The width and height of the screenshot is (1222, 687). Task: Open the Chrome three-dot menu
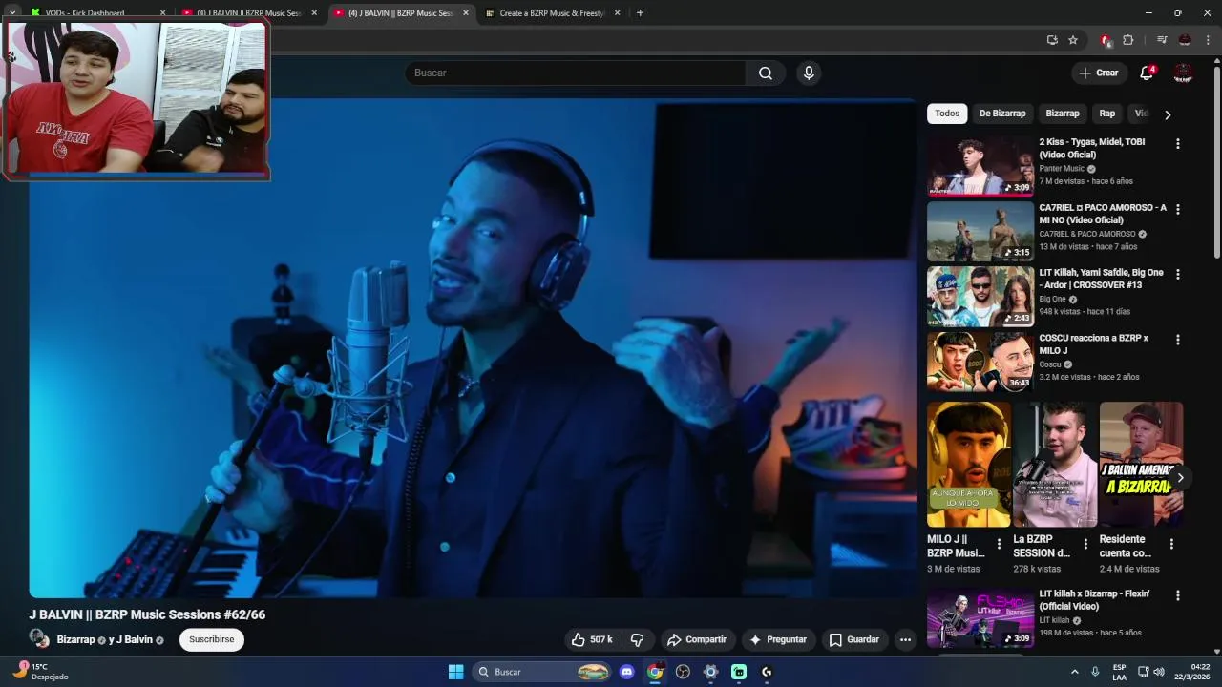tap(1208, 40)
